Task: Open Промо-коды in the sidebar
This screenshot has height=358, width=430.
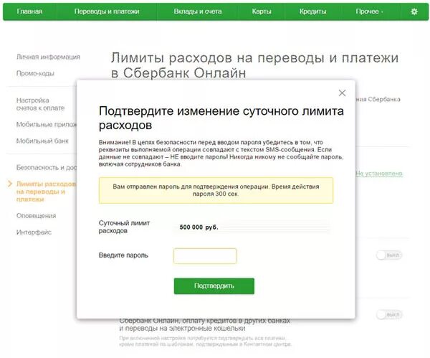Action: 35,73
